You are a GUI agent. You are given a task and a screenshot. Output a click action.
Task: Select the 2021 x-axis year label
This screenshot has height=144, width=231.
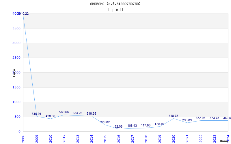[x=187, y=139]
